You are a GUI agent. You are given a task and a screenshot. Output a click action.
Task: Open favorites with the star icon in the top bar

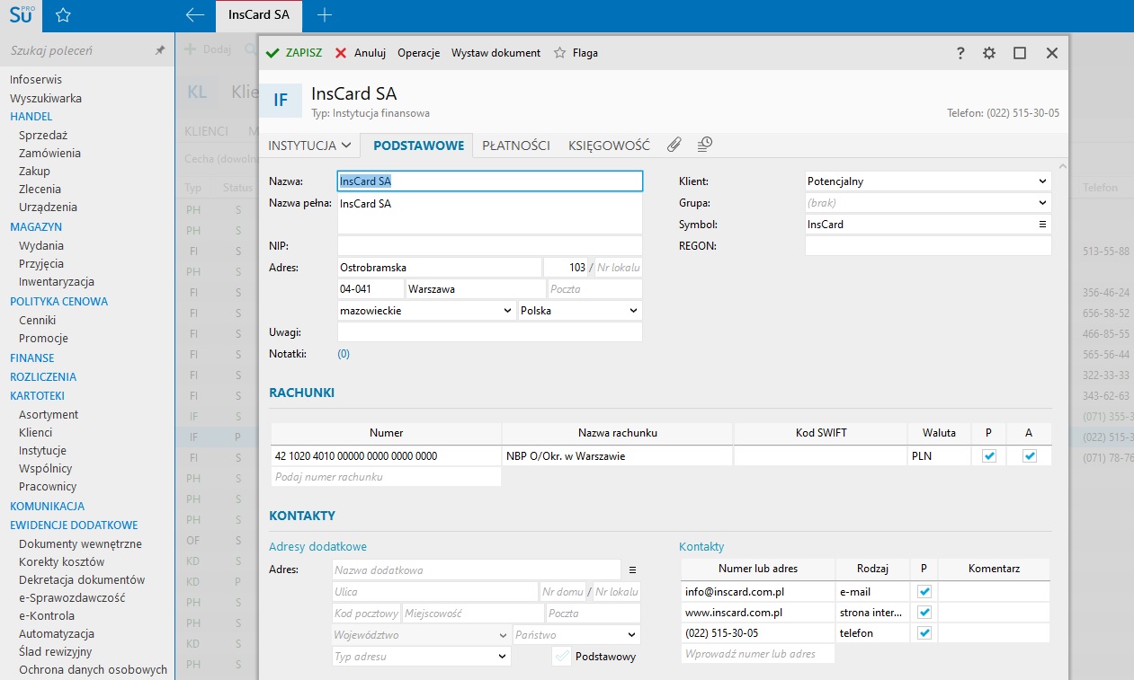63,15
